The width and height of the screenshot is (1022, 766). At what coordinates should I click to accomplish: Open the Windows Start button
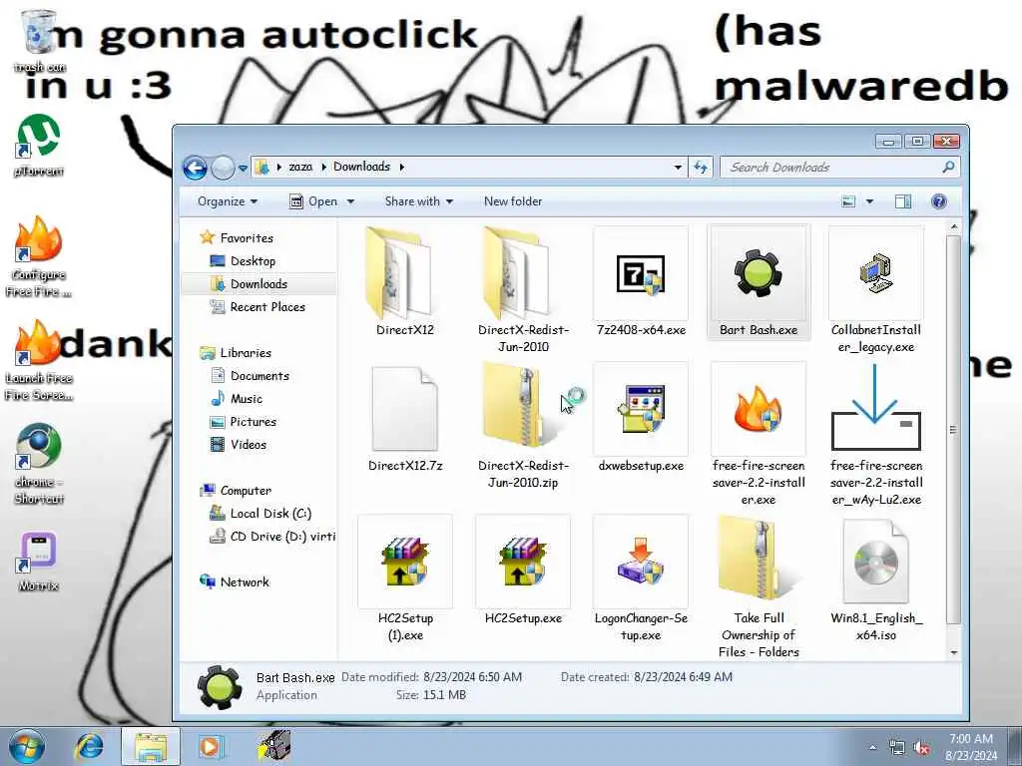(x=26, y=746)
